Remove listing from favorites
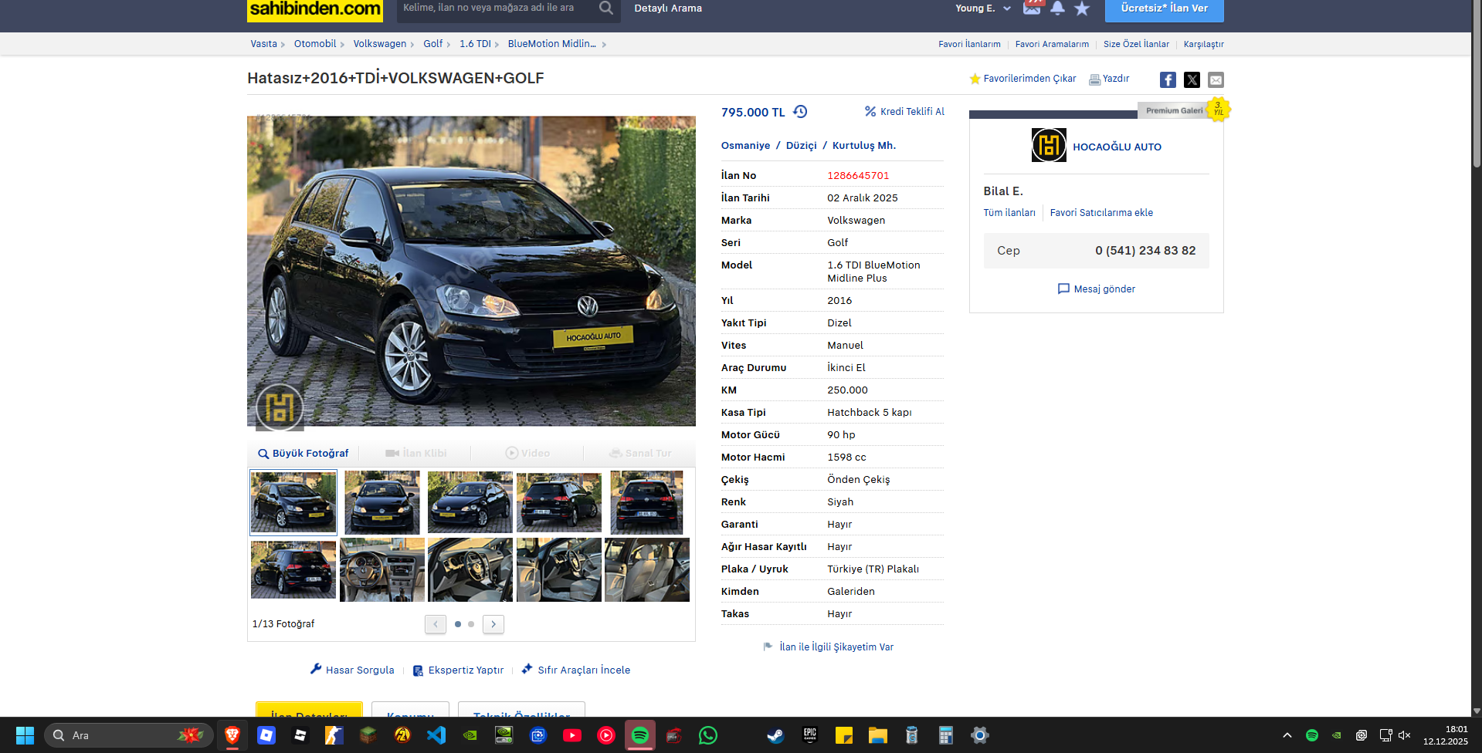This screenshot has width=1482, height=753. click(x=1022, y=79)
